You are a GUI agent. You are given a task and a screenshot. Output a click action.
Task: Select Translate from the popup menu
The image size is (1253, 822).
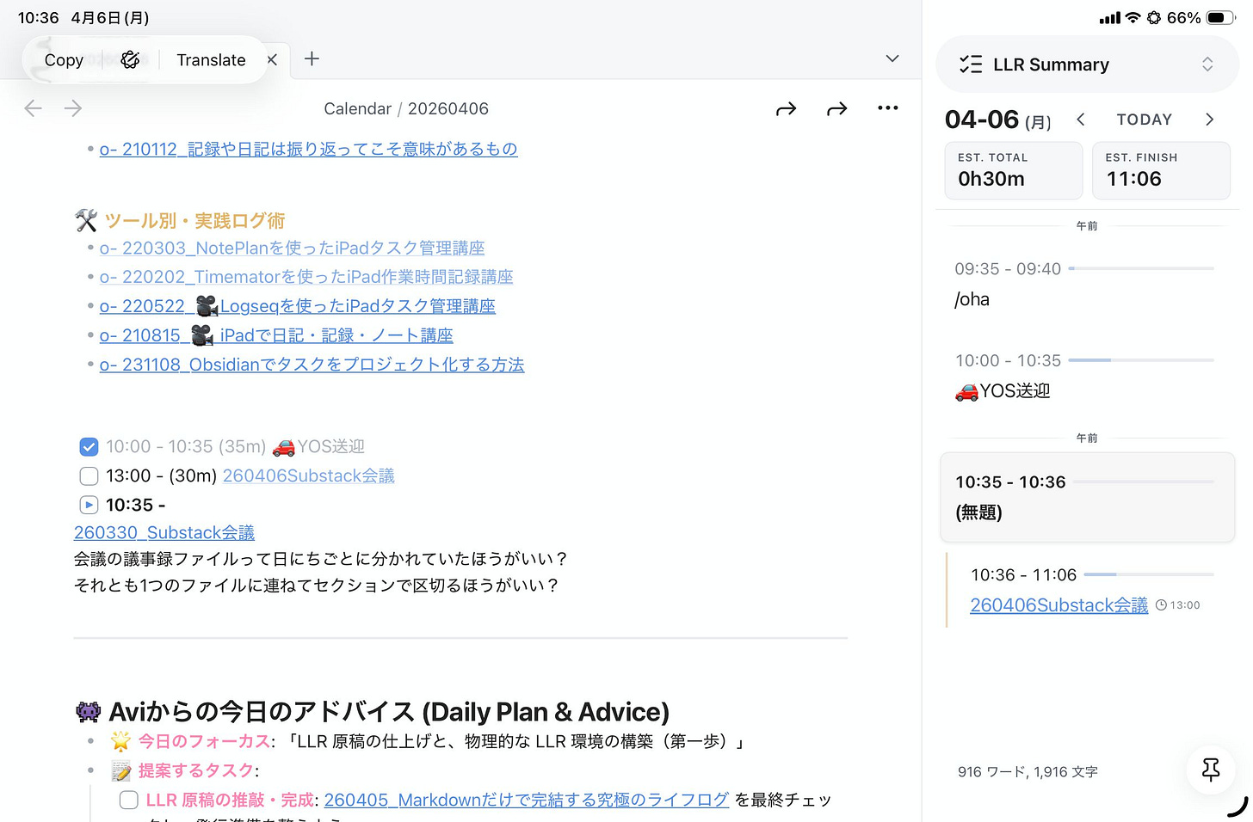click(x=211, y=59)
